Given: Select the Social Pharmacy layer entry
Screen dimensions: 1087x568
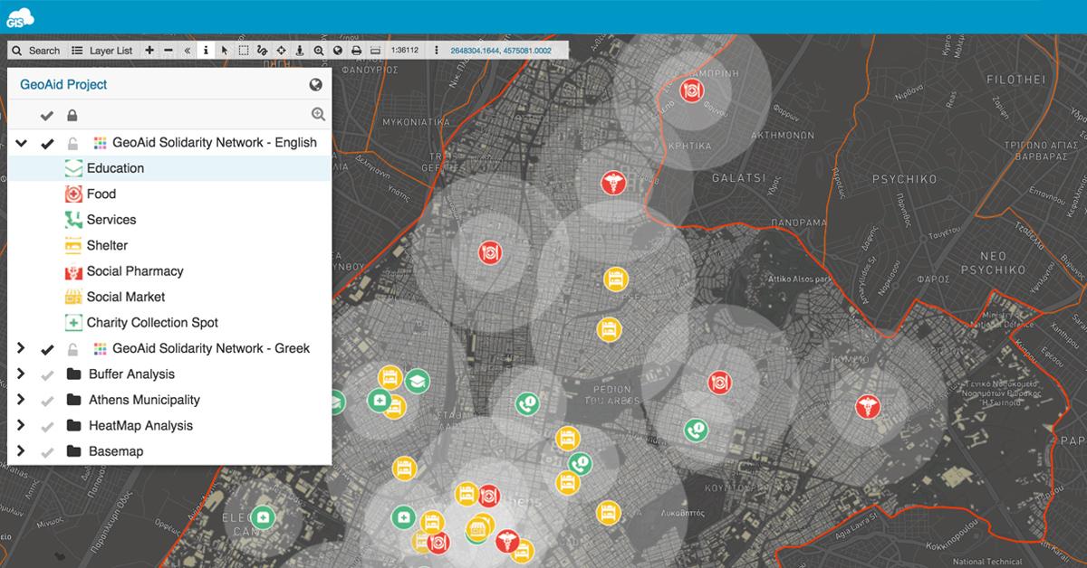Looking at the screenshot, I should pos(134,271).
